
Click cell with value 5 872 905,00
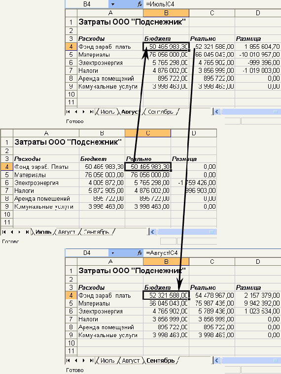click(x=102, y=190)
